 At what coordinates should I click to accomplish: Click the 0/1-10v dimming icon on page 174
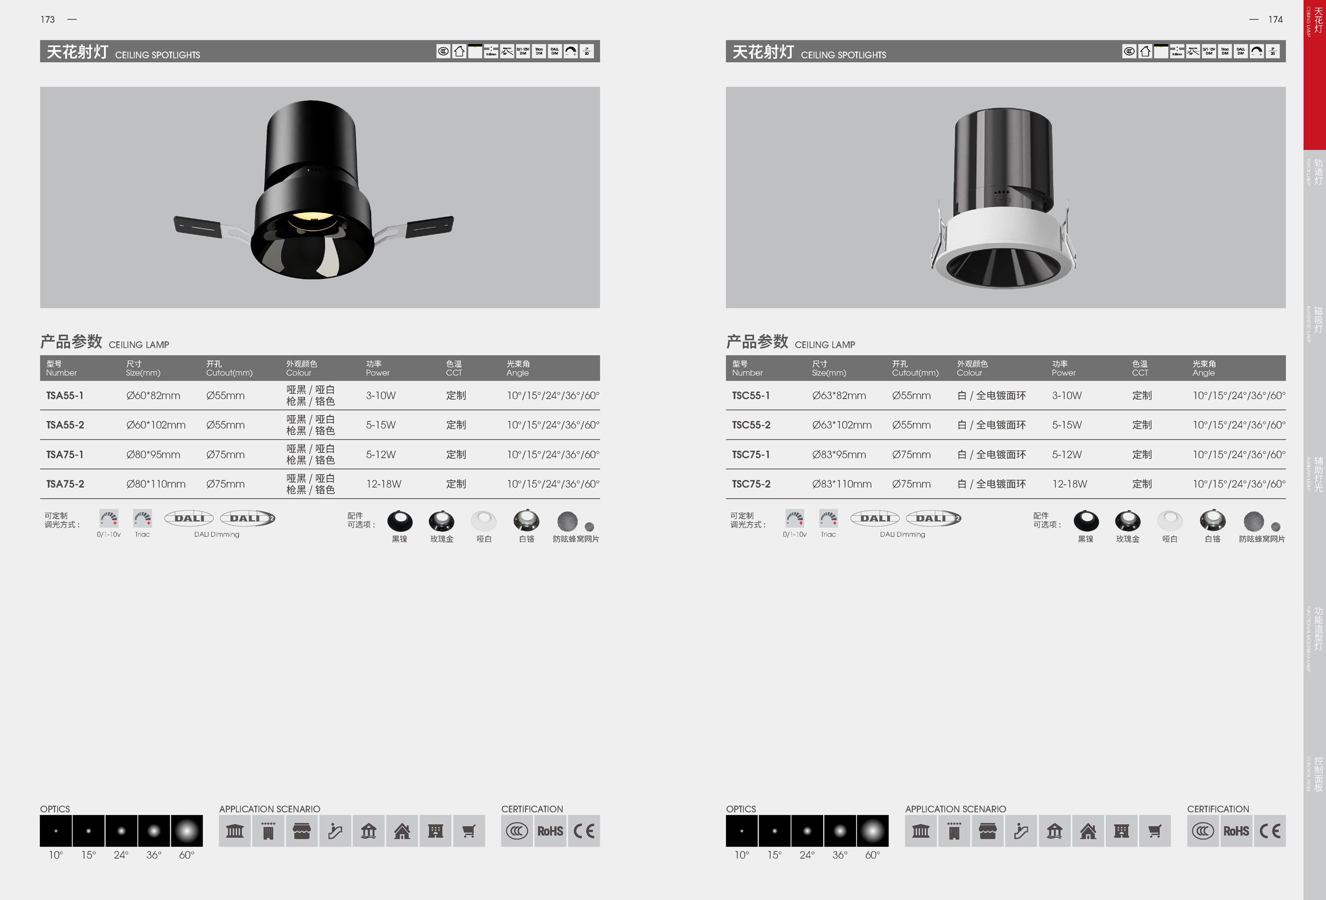tap(795, 519)
